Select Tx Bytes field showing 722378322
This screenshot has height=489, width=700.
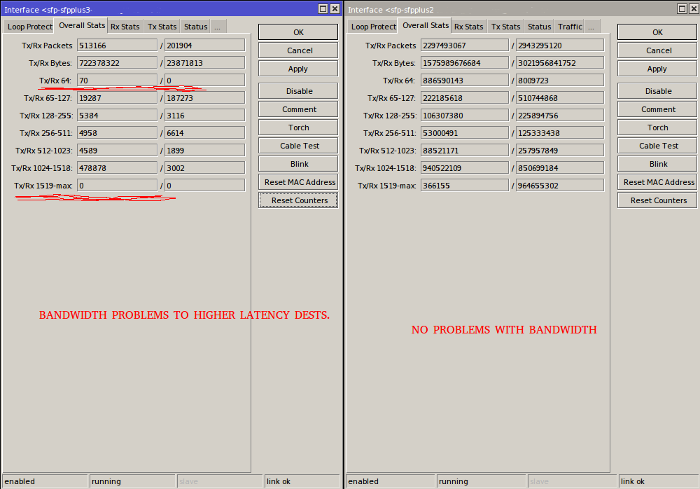tap(117, 62)
